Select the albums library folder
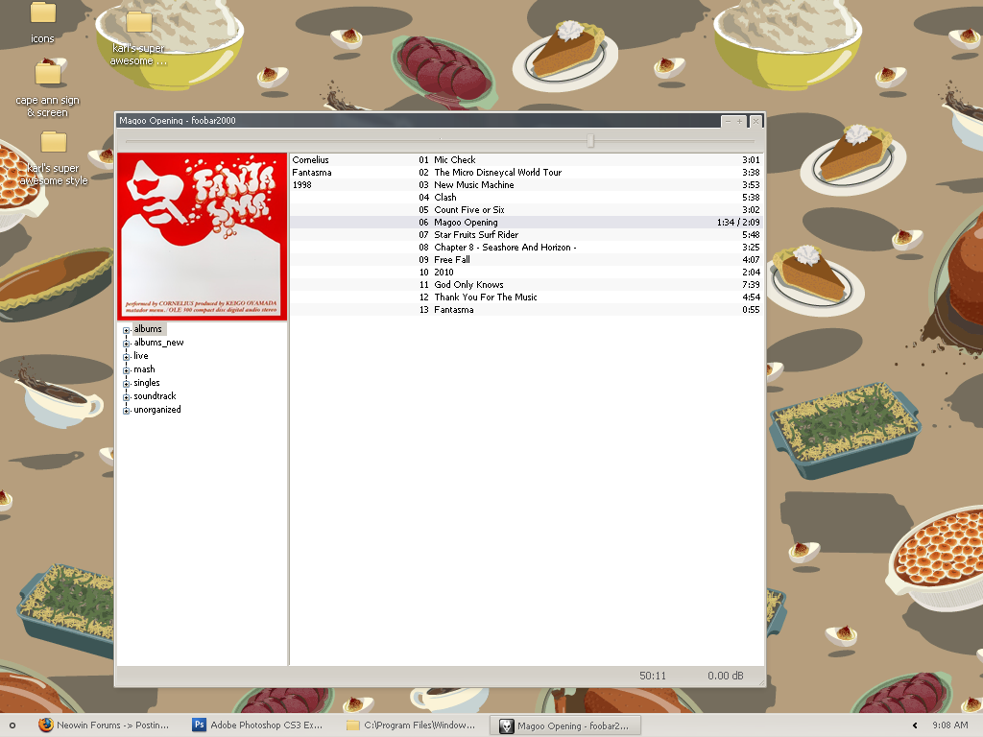This screenshot has height=737, width=983. coord(148,329)
